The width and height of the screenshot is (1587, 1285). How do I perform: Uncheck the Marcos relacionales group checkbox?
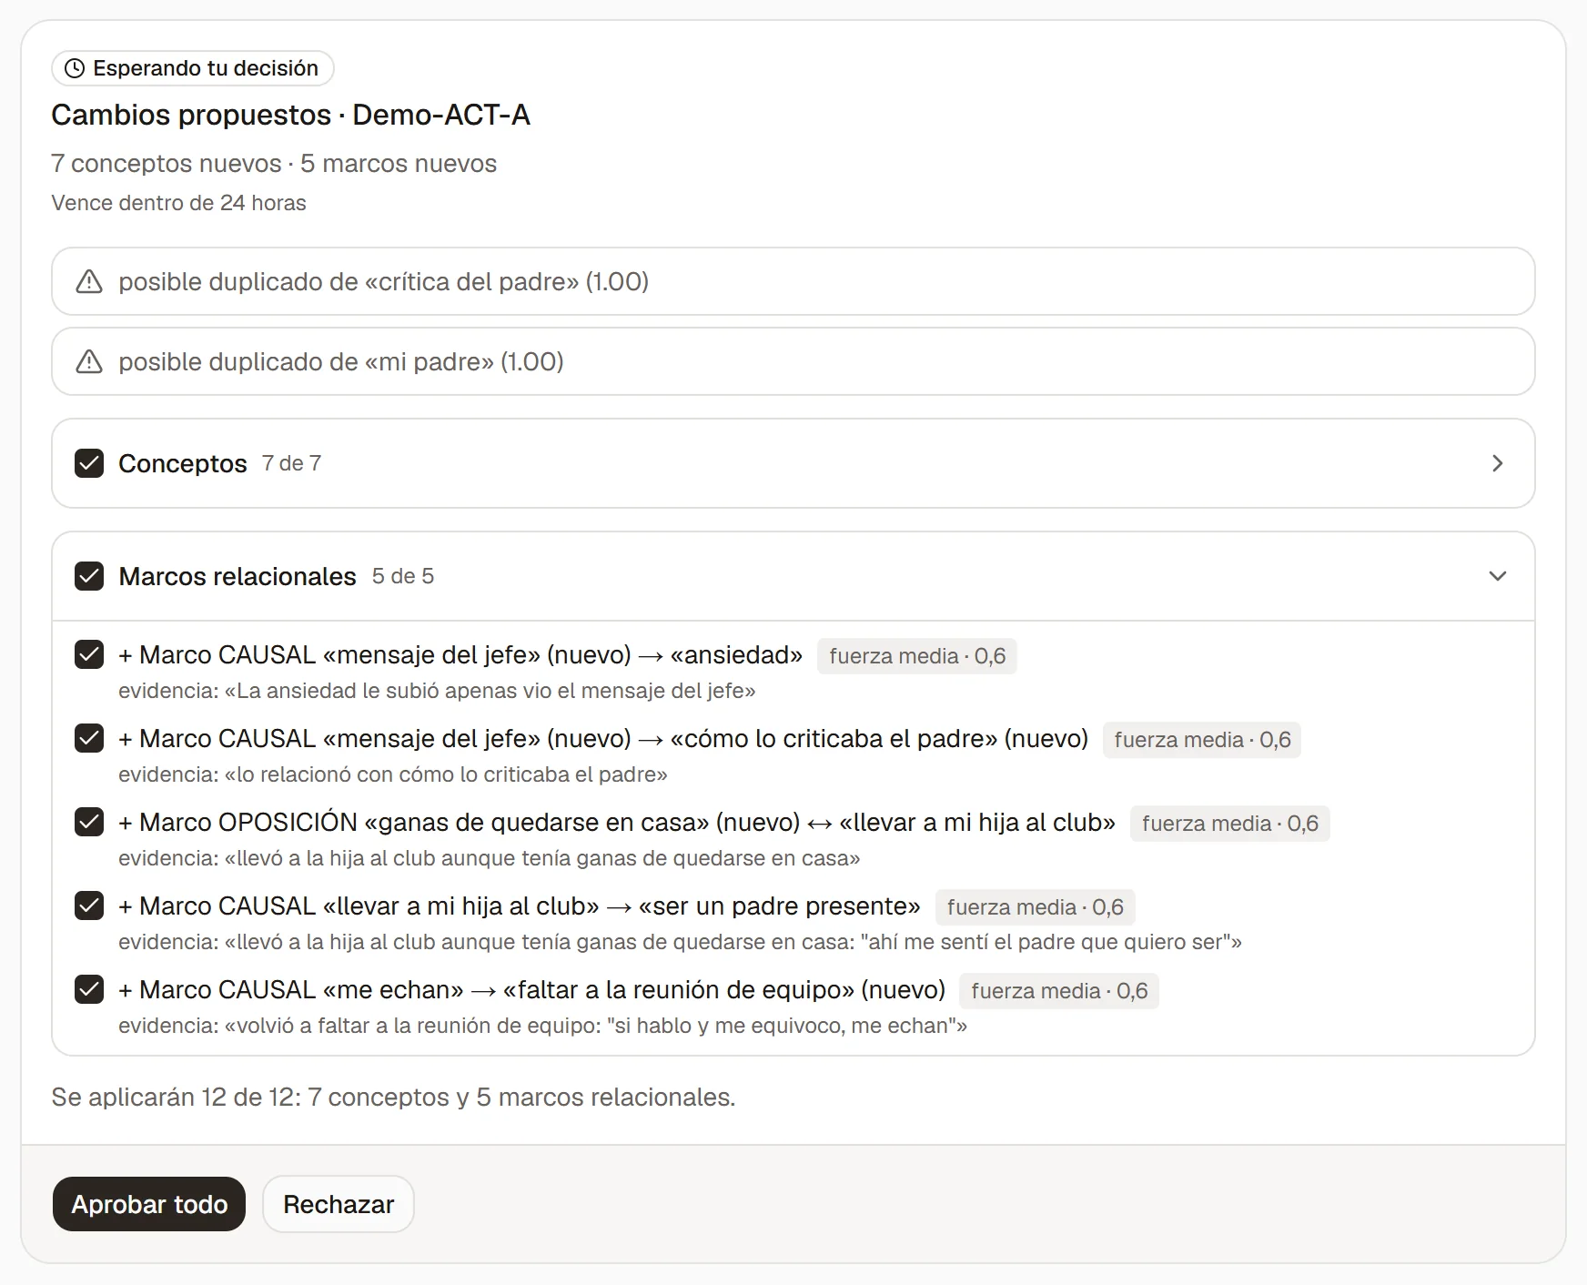click(89, 576)
